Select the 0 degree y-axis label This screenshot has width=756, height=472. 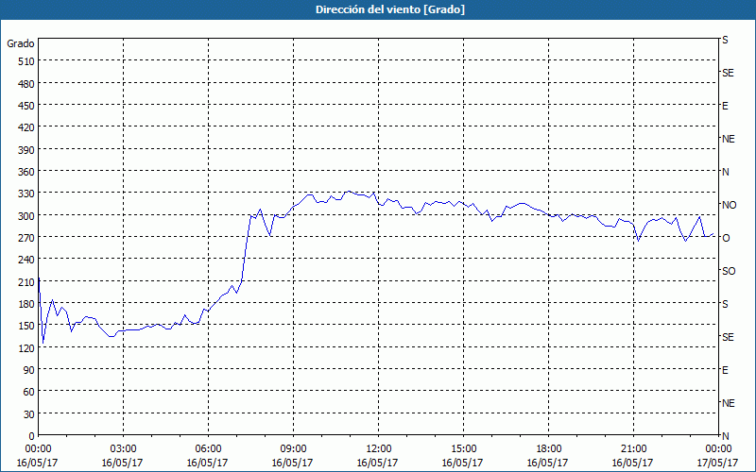tap(32, 436)
